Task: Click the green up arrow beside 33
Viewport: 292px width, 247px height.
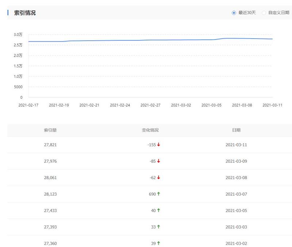Action: [159, 227]
